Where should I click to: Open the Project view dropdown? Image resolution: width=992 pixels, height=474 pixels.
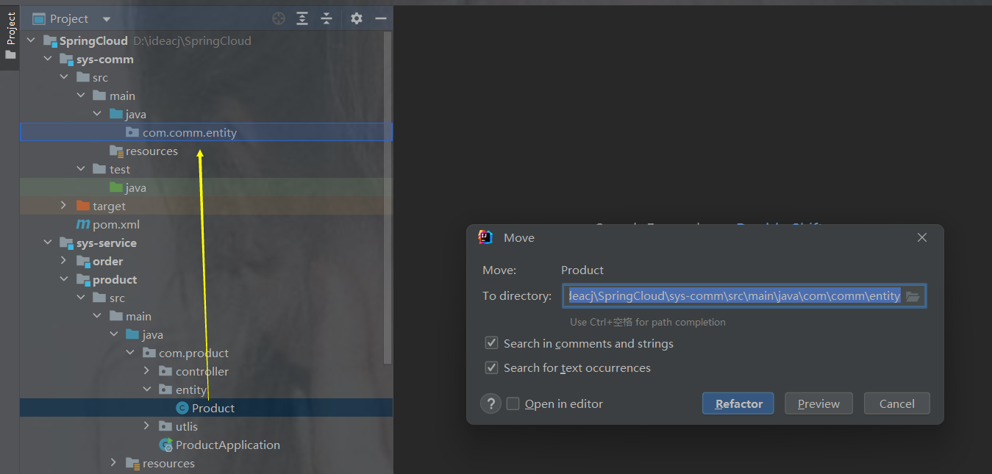[107, 19]
